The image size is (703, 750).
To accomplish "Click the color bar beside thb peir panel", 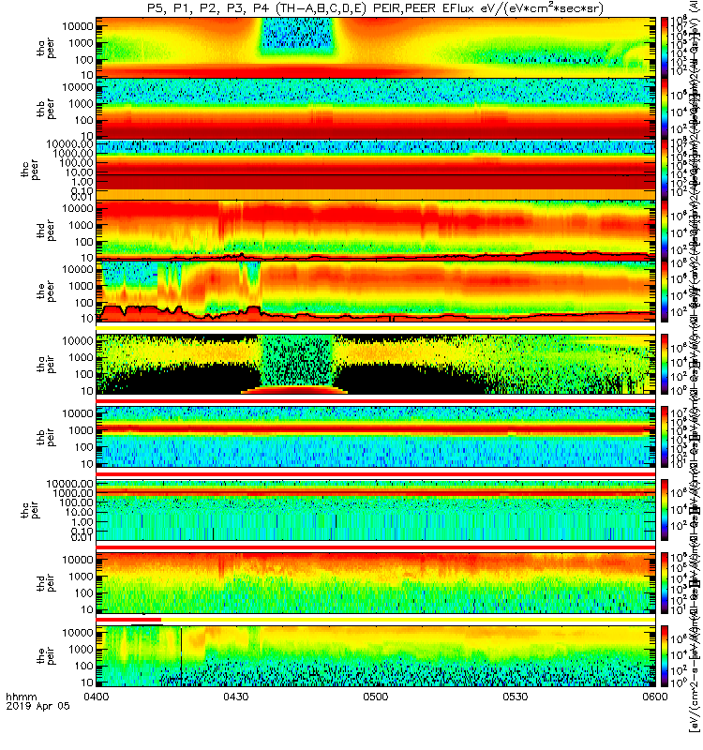I will tap(665, 437).
